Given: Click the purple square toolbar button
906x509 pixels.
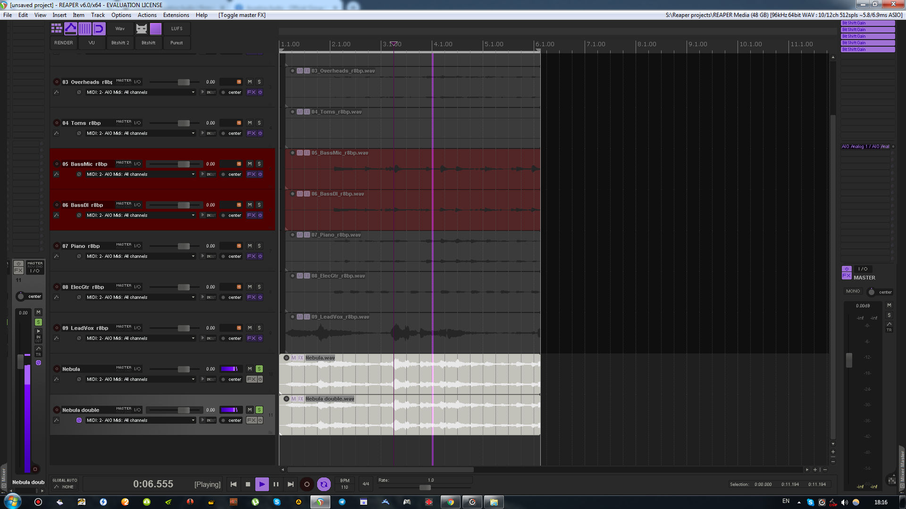Looking at the screenshot, I should tap(156, 29).
